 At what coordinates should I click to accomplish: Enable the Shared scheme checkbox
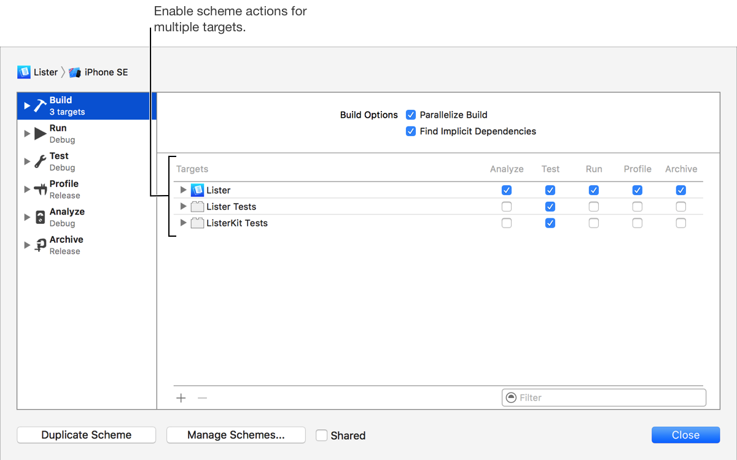[322, 435]
